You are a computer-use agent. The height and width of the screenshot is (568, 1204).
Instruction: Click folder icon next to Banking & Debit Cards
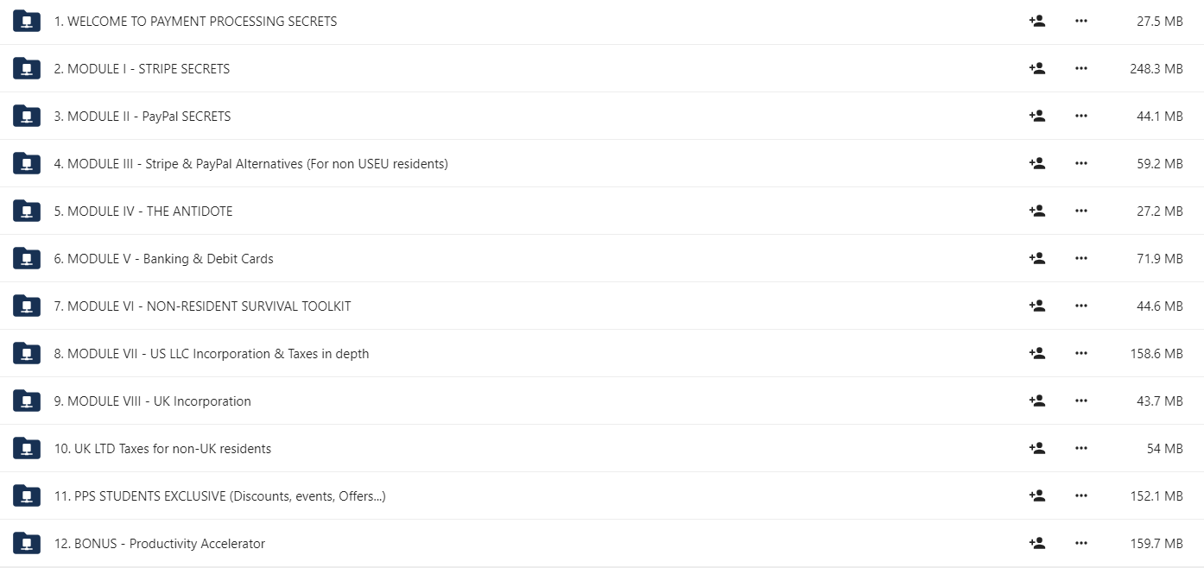pyautogui.click(x=27, y=258)
